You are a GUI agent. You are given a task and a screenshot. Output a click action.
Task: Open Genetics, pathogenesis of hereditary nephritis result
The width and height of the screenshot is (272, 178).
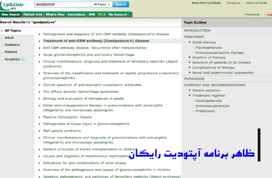[x=112, y=176]
